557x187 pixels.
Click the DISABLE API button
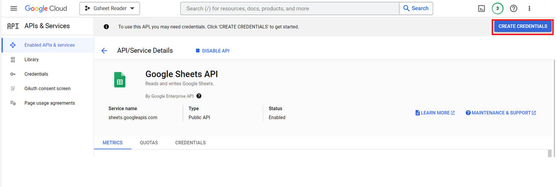[213, 51]
